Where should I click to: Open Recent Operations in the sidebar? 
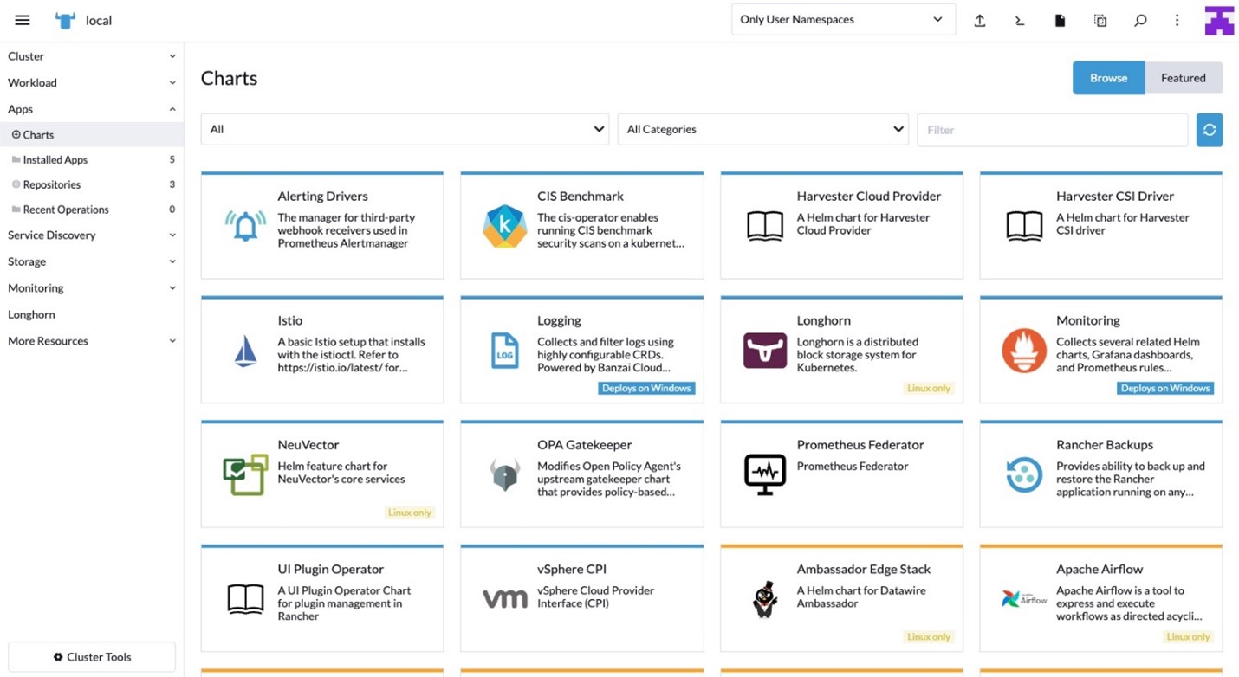tap(92, 210)
